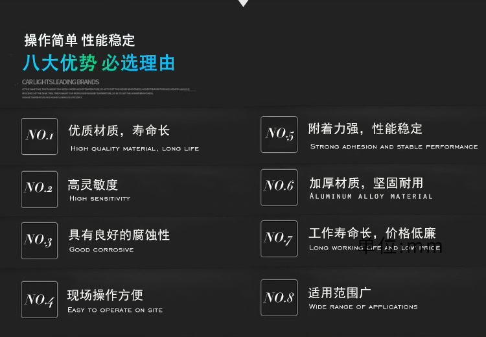Click the text 现场操作方便

click(105, 295)
